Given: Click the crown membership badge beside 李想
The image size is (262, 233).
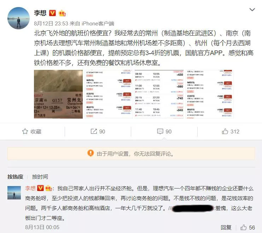Looking at the screenshot, I should point(62,13).
